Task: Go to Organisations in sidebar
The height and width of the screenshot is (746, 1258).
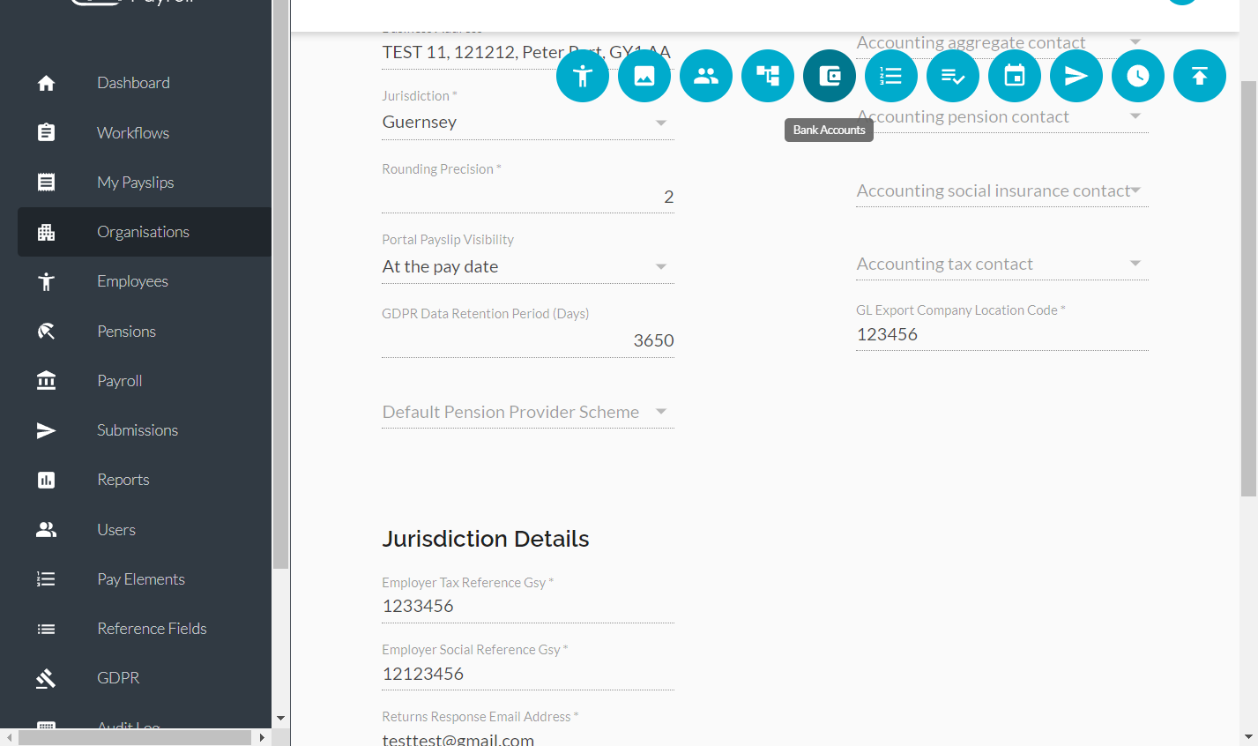Action: coord(145,232)
